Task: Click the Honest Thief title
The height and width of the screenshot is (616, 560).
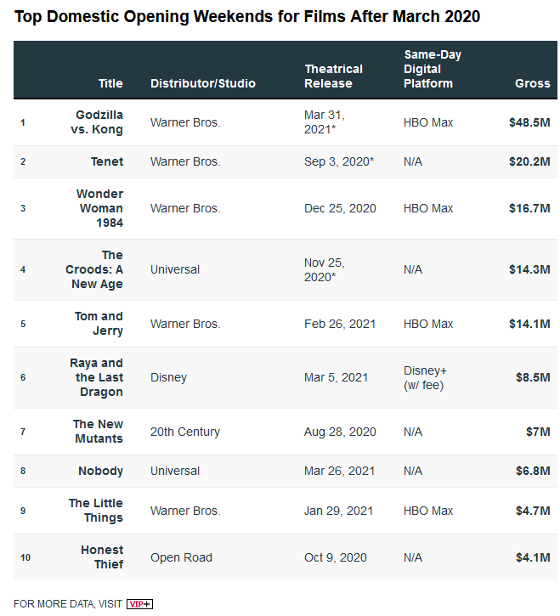Action: pos(102,557)
